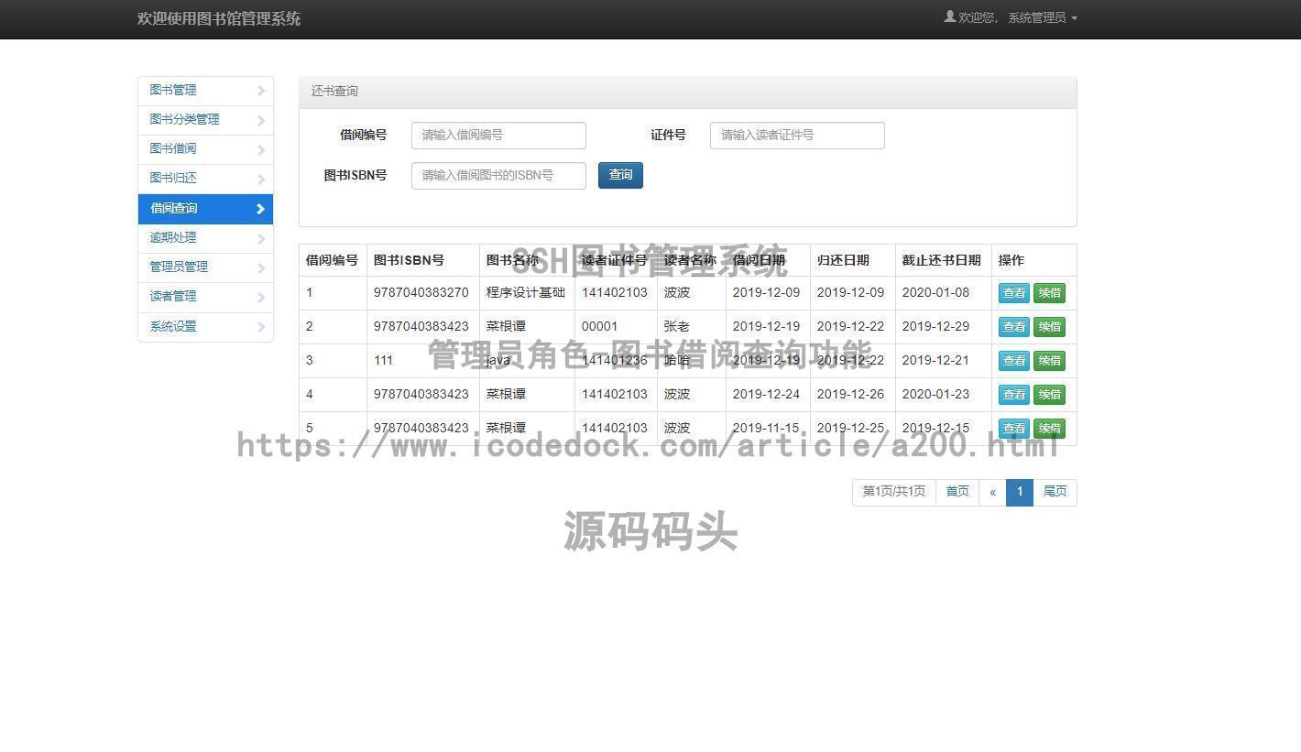The image size is (1301, 752).
Task: Click the 借阅编号 input field
Action: 498,135
